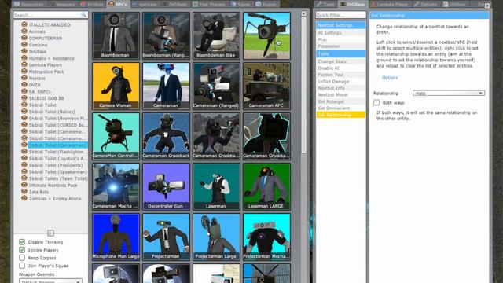Viewport: 503px width, 283px height.
Task: Collapse the Tools category header
Action: pyautogui.click(x=340, y=54)
